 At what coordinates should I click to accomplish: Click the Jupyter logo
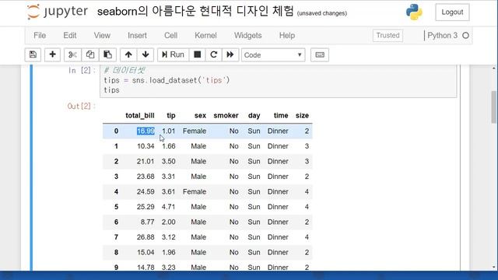[57, 12]
